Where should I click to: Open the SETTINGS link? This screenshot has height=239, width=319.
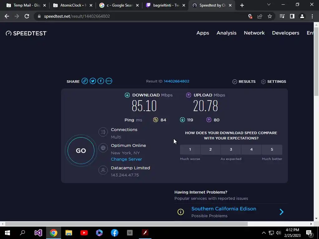tap(274, 82)
